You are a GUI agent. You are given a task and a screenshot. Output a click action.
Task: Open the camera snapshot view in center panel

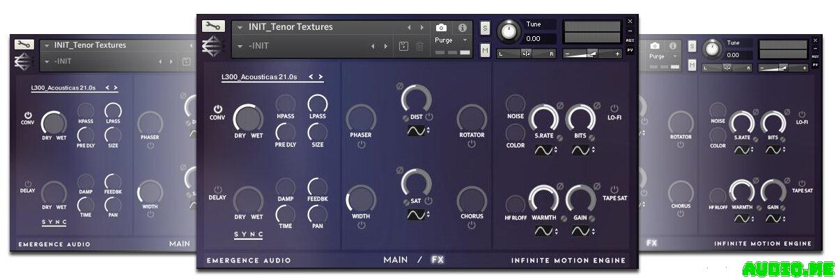pyautogui.click(x=441, y=28)
